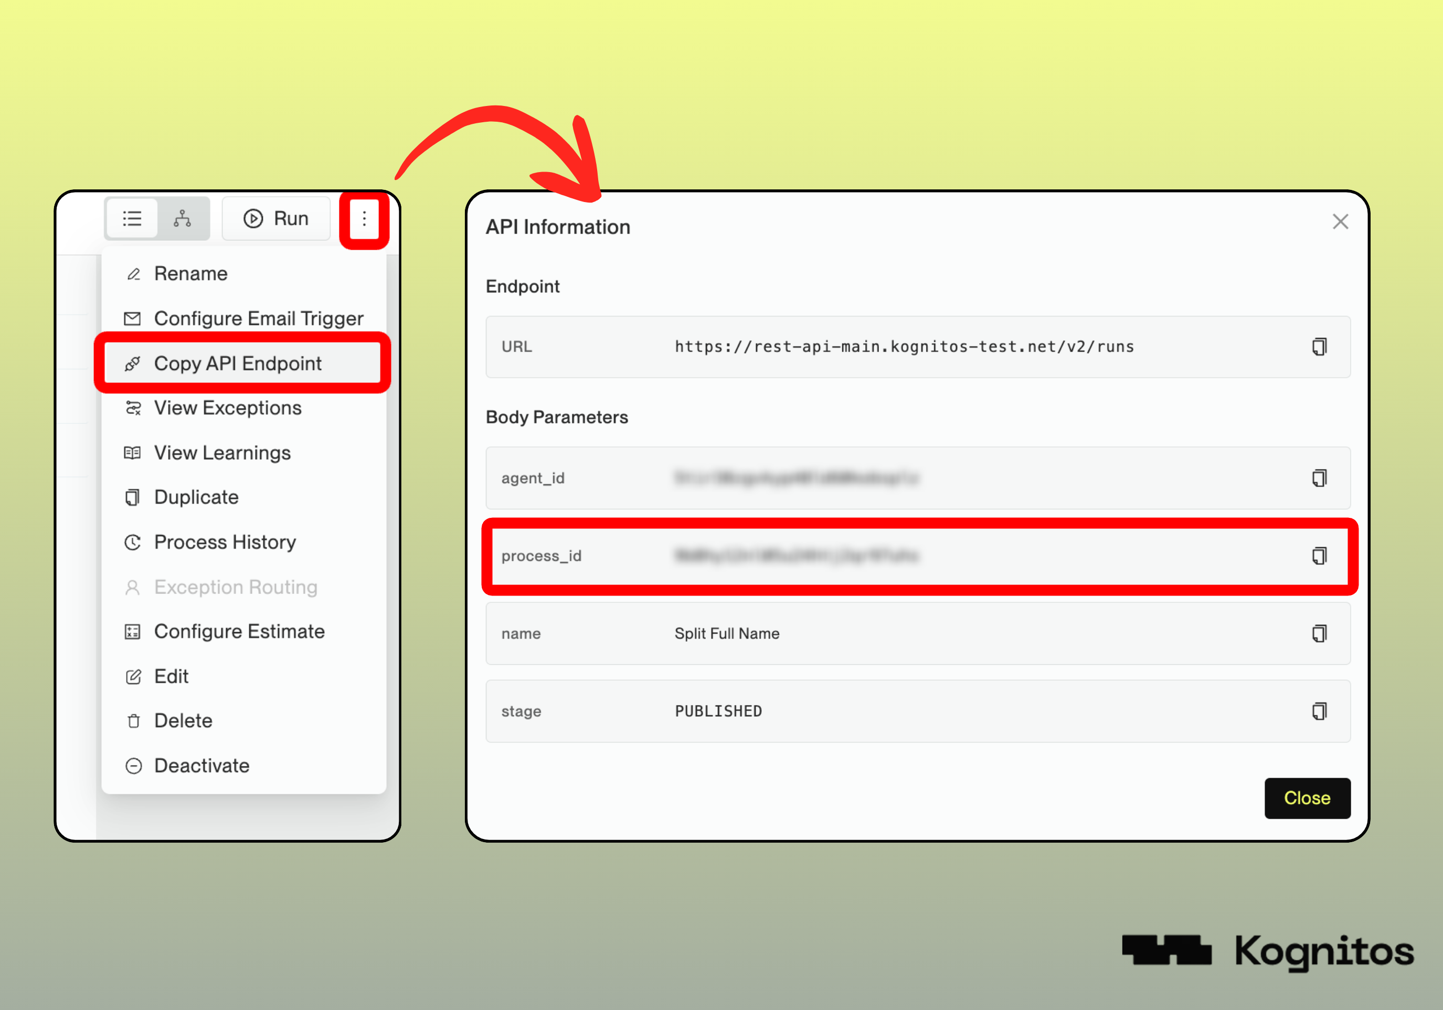Open Process History
The width and height of the screenshot is (1443, 1010).
pyautogui.click(x=225, y=543)
